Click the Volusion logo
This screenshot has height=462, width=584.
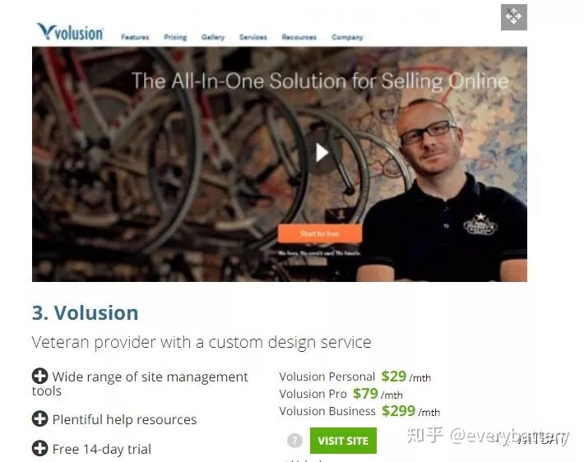pyautogui.click(x=70, y=31)
